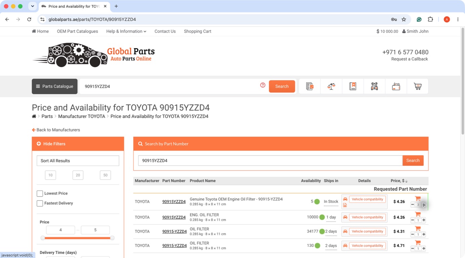Go back using the browser back arrow

[7, 19]
